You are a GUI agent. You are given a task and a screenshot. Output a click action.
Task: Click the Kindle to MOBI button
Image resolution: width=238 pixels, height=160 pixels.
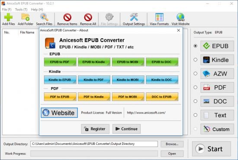click(x=128, y=80)
